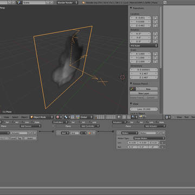Adjust the Lens 35.000 slider field
Viewport: 195px width, 195px height.
pos(144,109)
